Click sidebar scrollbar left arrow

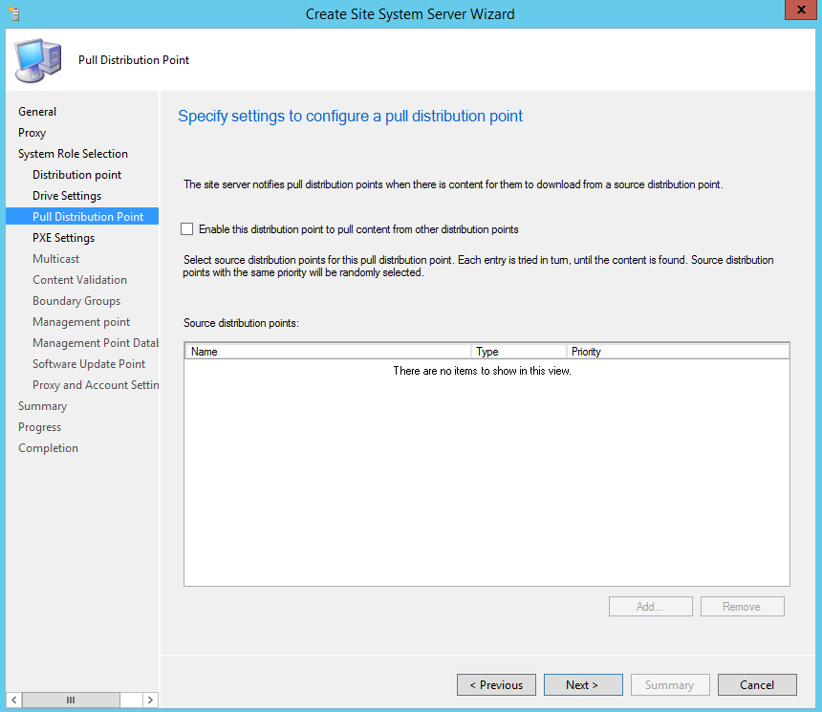(x=14, y=700)
